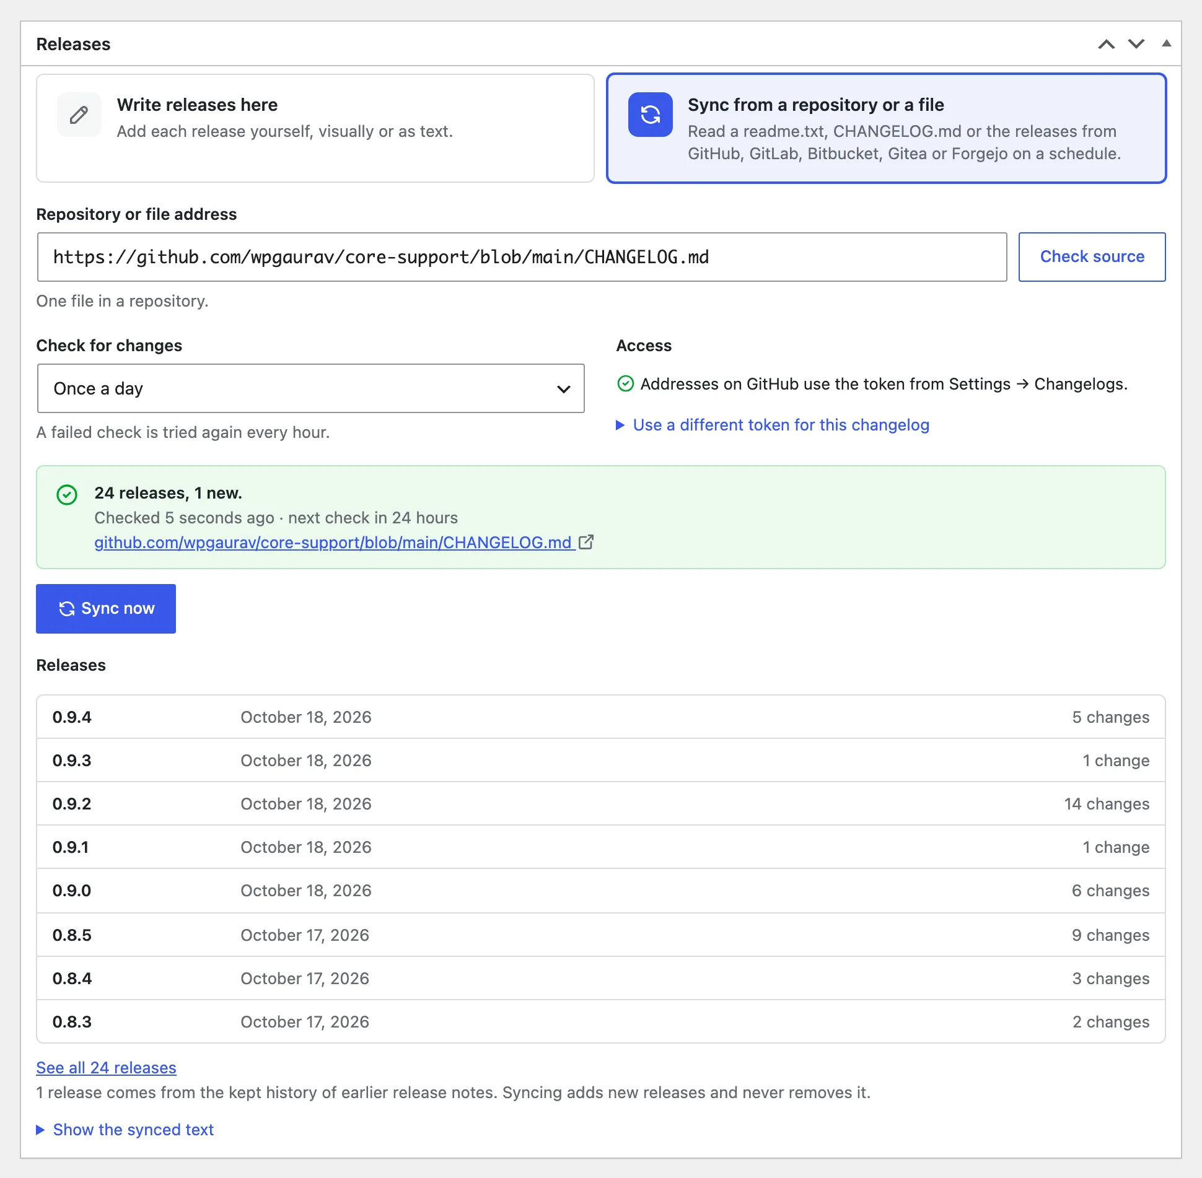The image size is (1202, 1178).
Task: Click the 14 changes count
Action: click(x=1107, y=804)
